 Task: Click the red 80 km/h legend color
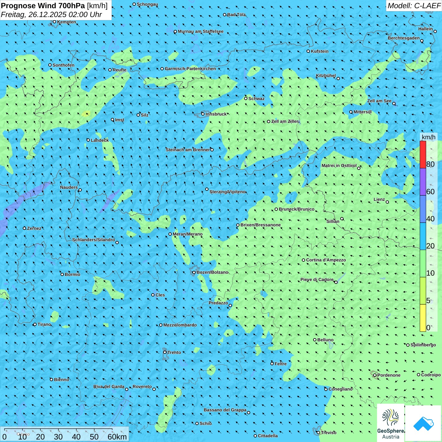423,154
